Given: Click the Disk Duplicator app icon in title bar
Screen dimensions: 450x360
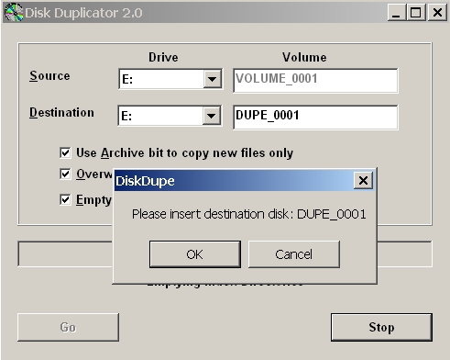Looking at the screenshot, I should 14,13.
